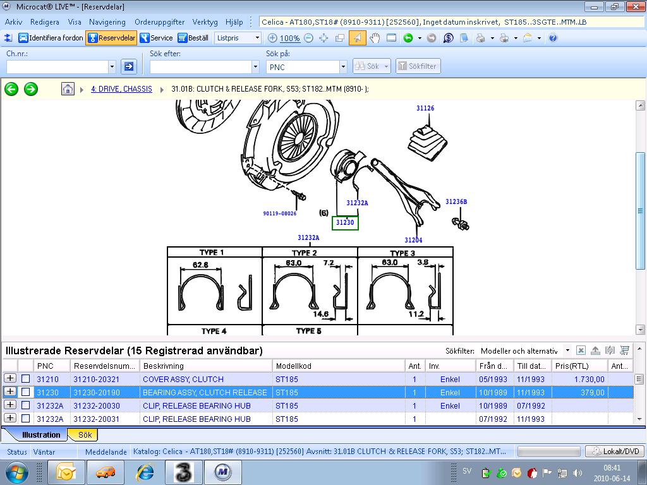
Task: Click the print icon in toolbar
Action: click(x=480, y=38)
